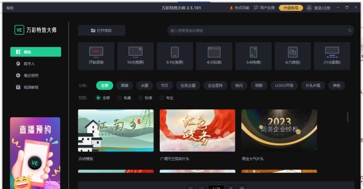
Task: Select the 3:4 e-commerce format icon
Action: 254,52
